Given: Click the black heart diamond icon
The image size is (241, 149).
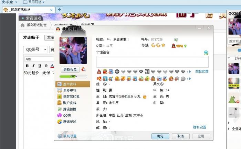Looking at the screenshot, I should pyautogui.click(x=141, y=71).
